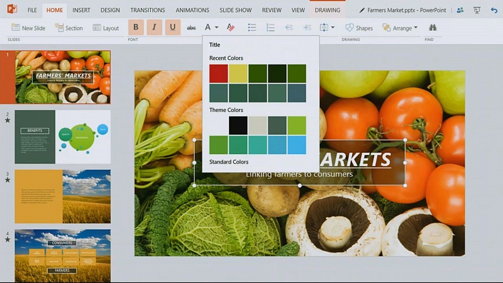Increase the list indent level
Image resolution: width=503 pixels, height=283 pixels.
pos(307,28)
